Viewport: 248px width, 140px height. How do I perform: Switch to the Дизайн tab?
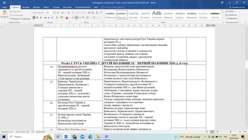point(36,7)
